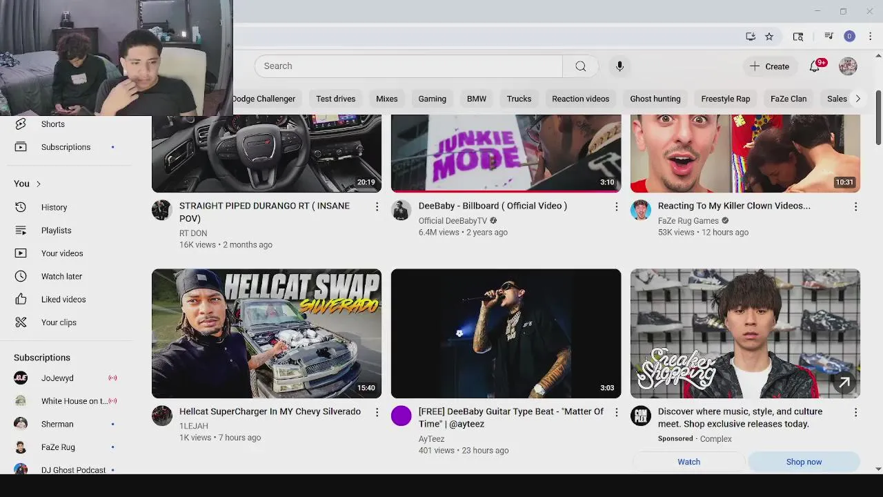Viewport: 883px width, 497px height.
Task: Show more filter chips with right arrow
Action: (857, 99)
